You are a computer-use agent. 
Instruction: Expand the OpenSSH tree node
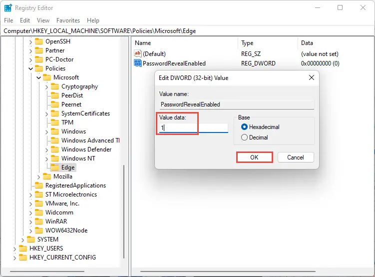point(30,42)
